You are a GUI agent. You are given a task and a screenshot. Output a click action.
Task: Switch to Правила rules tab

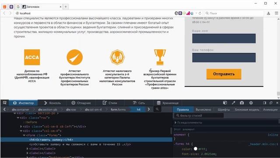pyautogui.click(x=183, y=109)
